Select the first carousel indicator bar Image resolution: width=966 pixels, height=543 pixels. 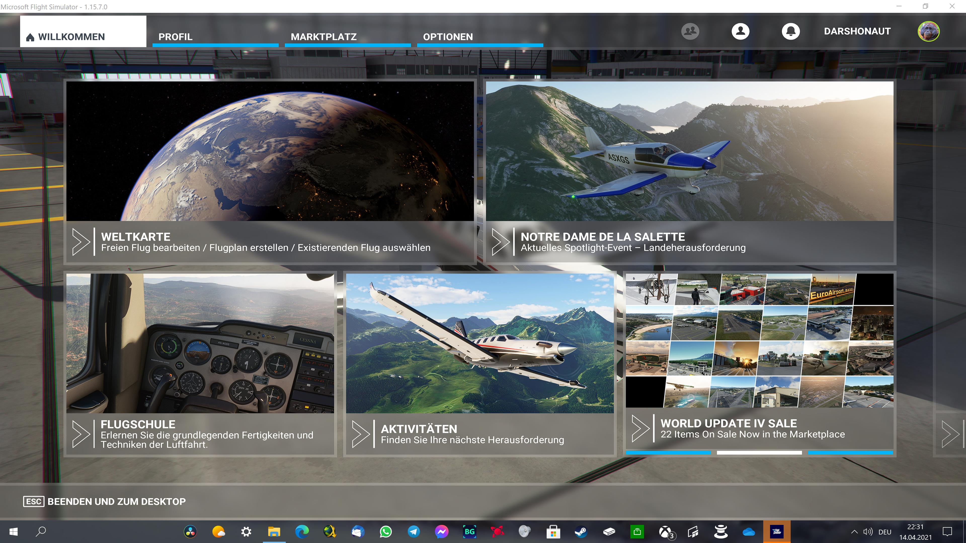point(668,453)
